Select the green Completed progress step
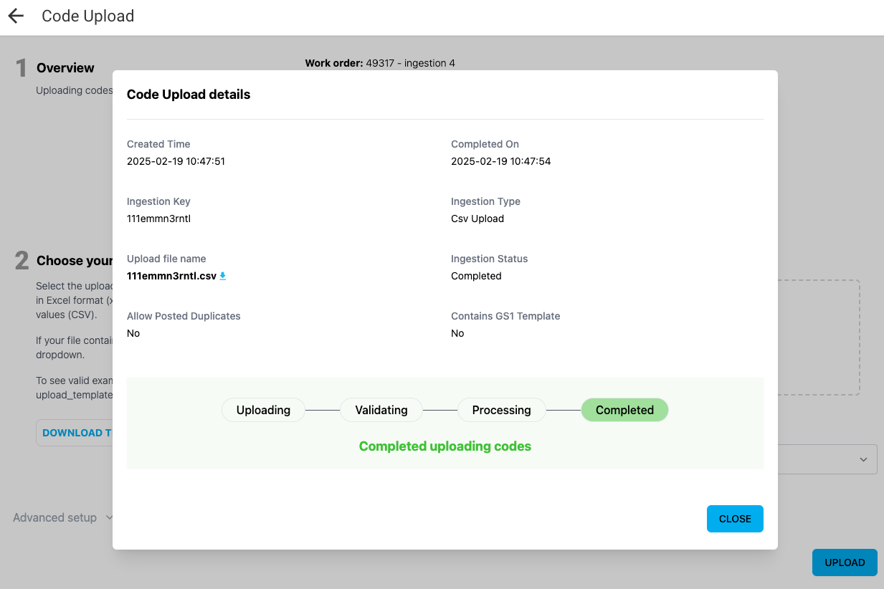This screenshot has width=884, height=589. pyautogui.click(x=624, y=410)
